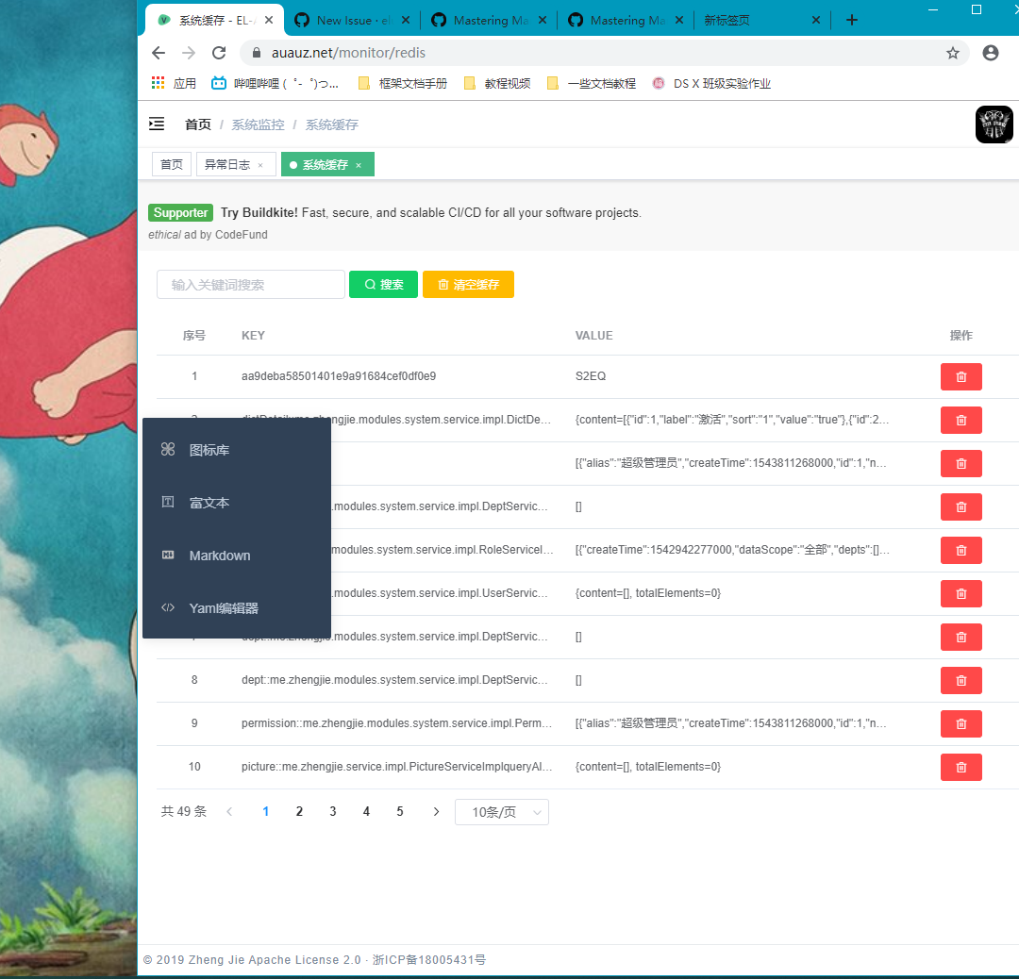1019x979 pixels.
Task: Click the ethical ad by CodeFund text
Action: [208, 235]
